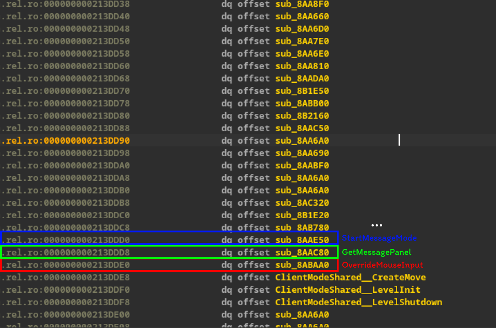Click function reference sub_8AA8F0
The width and height of the screenshot is (496, 328).
(302, 4)
